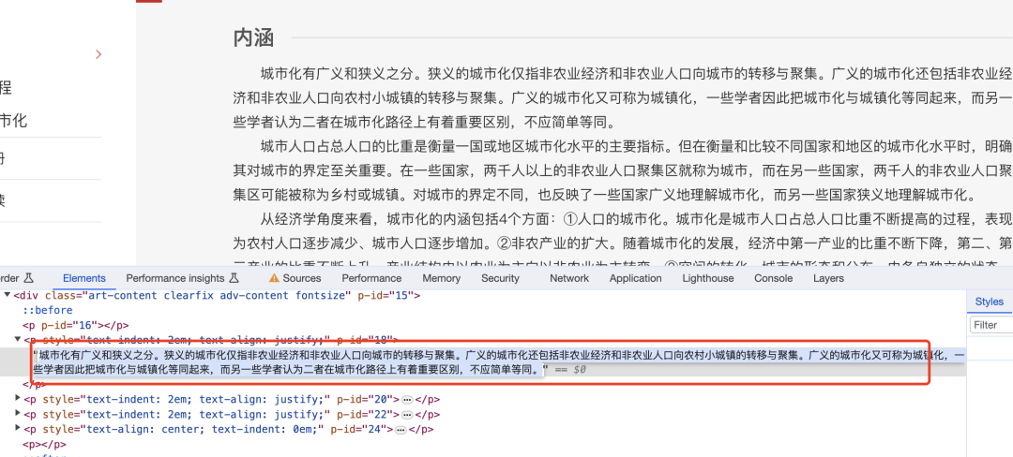Click ellipsis badge in p-id="20" element
The height and width of the screenshot is (457, 1013).
click(407, 399)
